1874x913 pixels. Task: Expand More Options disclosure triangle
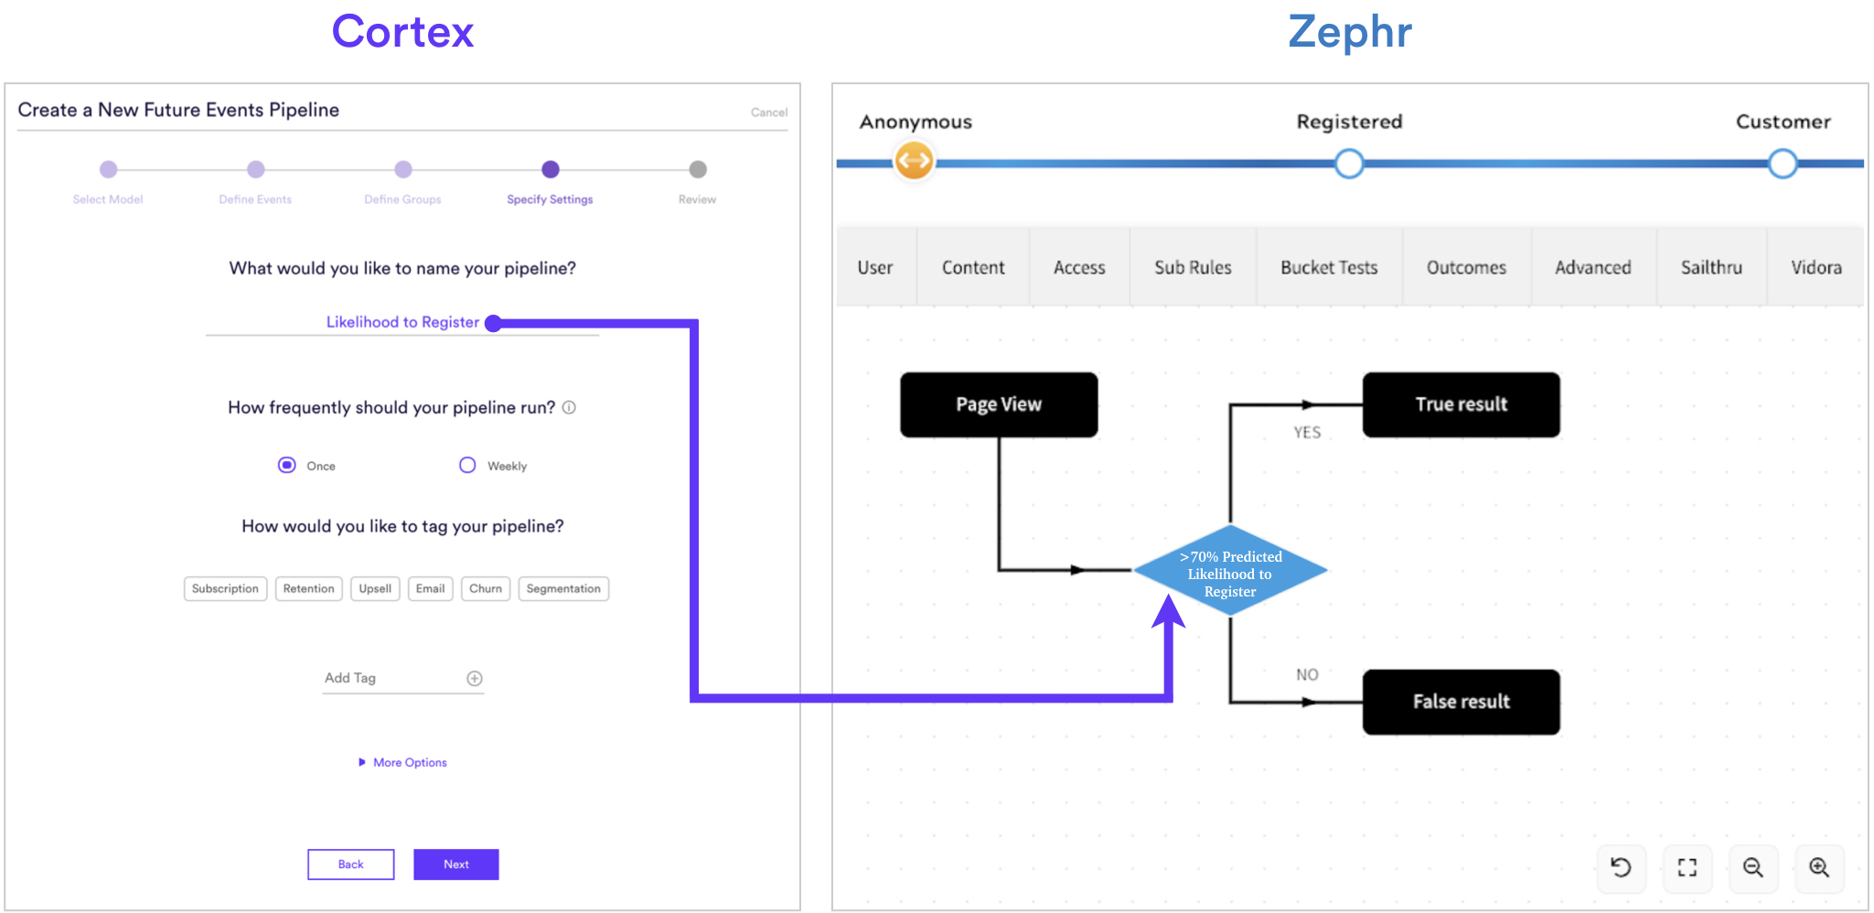tap(362, 762)
